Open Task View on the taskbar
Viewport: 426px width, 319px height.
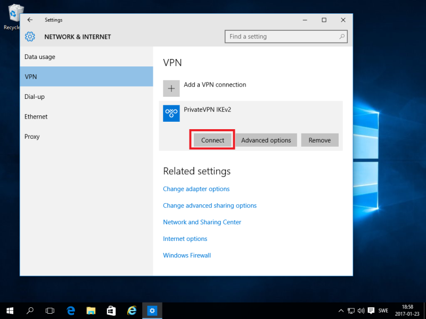pyautogui.click(x=50, y=310)
